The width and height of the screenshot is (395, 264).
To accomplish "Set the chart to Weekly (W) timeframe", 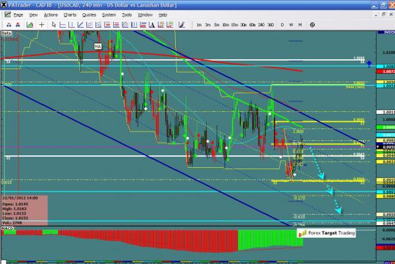I will point(291,24).
